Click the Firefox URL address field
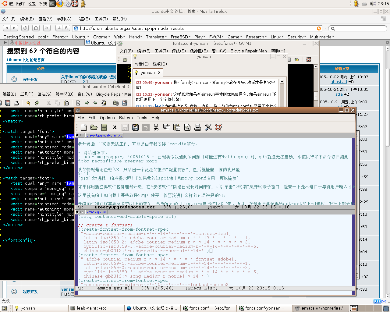 197,28
